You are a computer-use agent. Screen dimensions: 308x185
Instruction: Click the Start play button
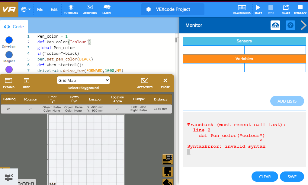258,9
